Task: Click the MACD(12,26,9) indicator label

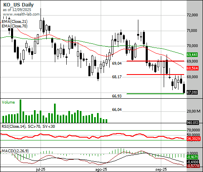Action: coord(15,151)
